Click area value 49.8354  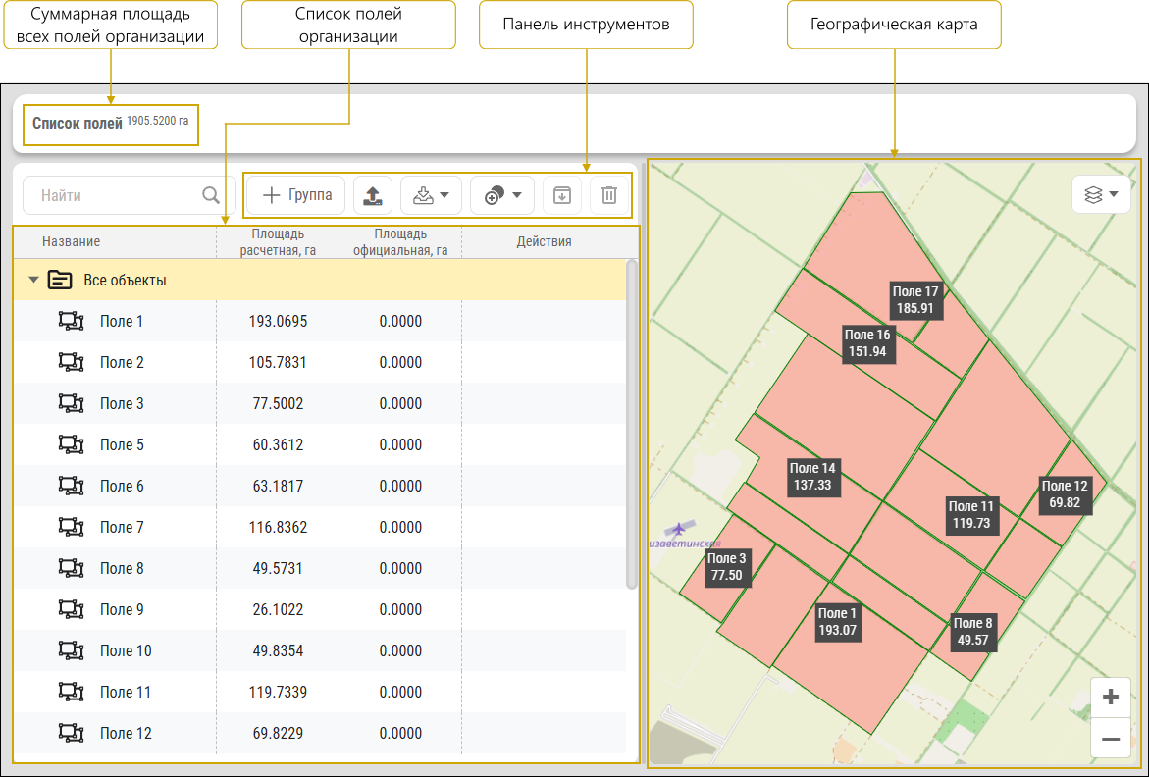pyautogui.click(x=278, y=650)
